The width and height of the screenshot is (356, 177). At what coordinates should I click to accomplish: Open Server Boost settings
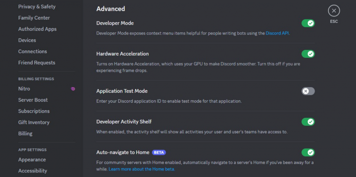(x=33, y=100)
